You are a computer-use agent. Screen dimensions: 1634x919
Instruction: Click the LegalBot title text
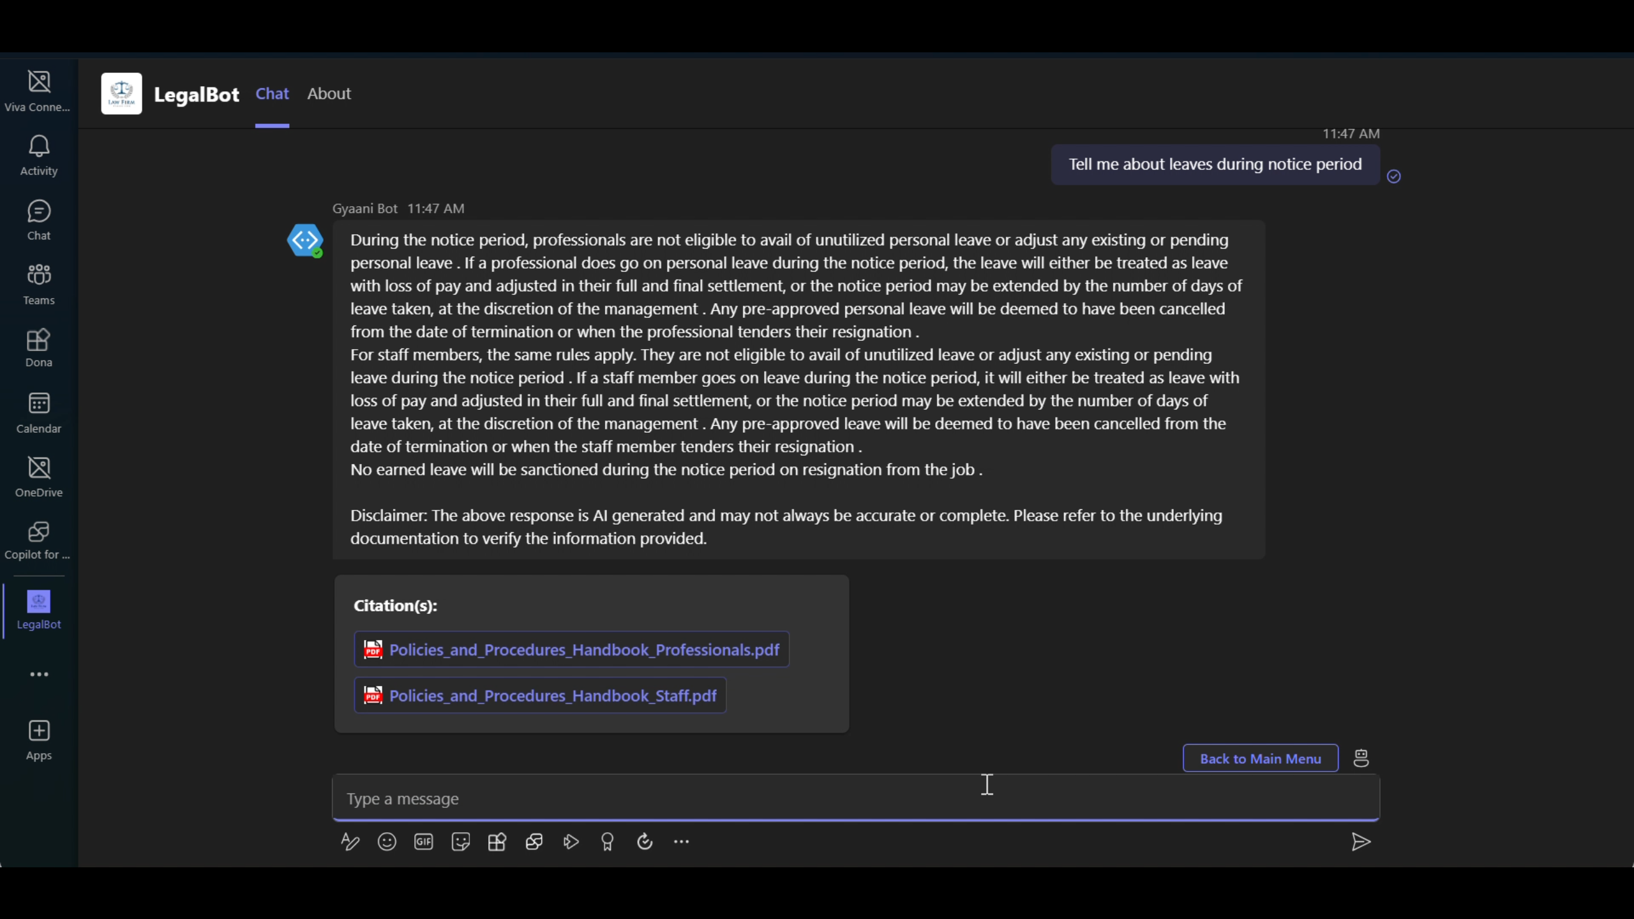[197, 94]
